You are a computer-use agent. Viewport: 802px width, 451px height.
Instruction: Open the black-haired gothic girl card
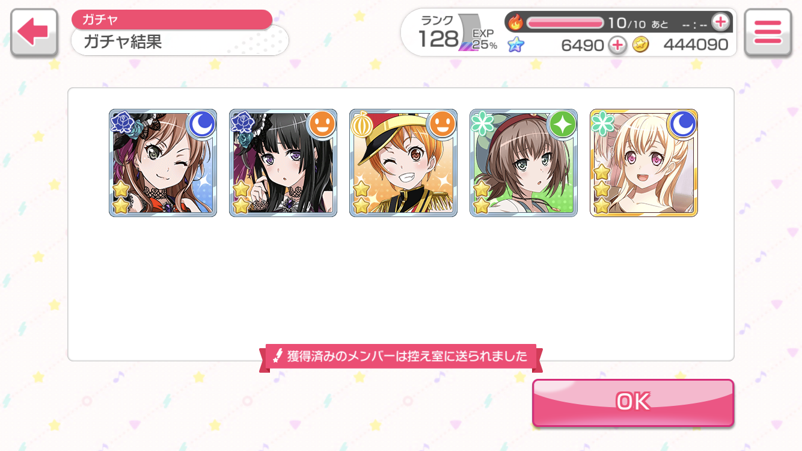pos(283,163)
